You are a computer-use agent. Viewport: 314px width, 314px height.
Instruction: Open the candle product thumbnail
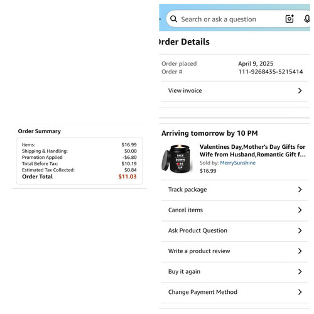(177, 159)
